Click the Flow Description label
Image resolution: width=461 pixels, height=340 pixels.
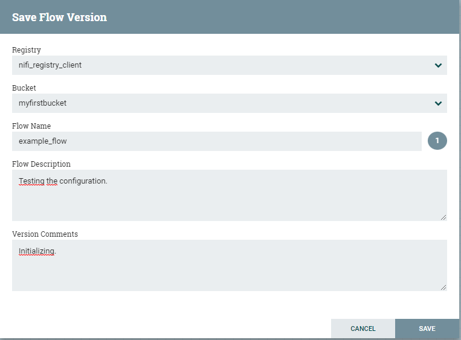41,164
